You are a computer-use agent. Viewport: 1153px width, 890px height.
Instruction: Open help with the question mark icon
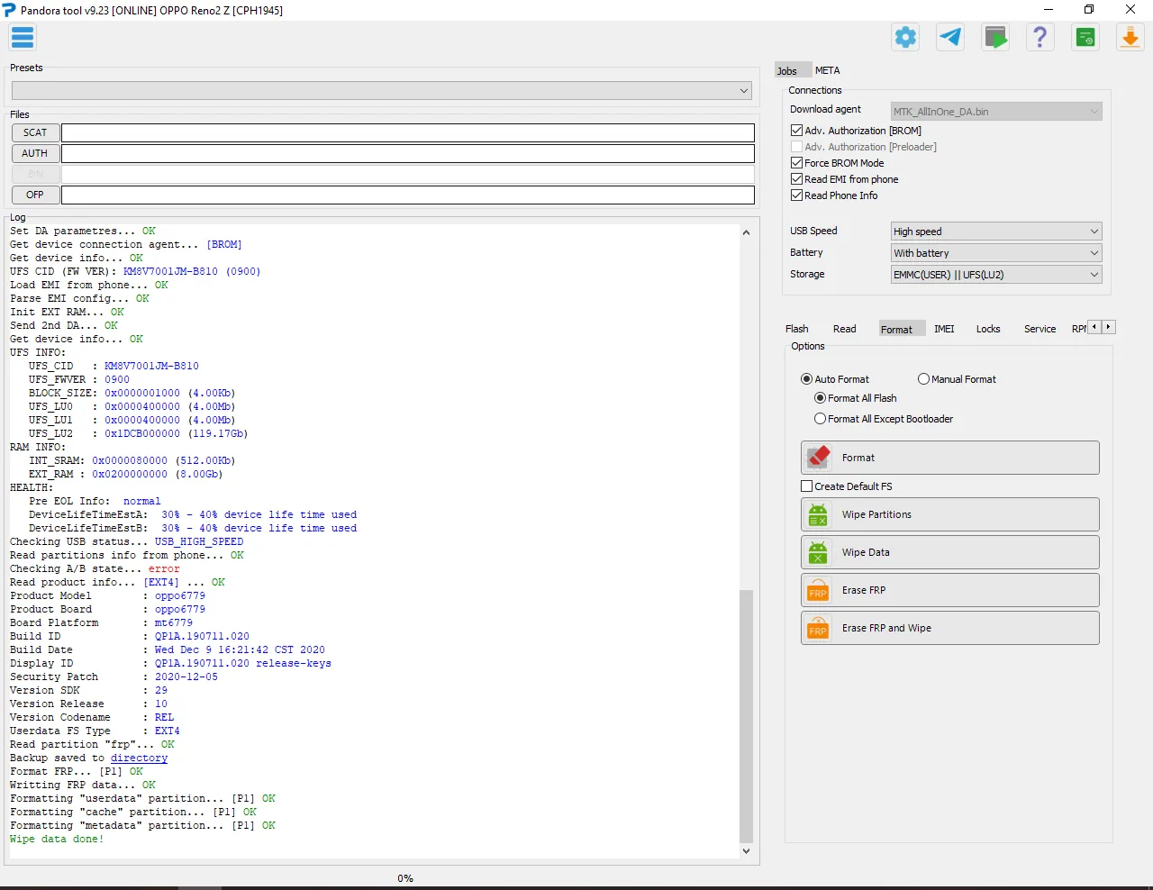tap(1040, 38)
